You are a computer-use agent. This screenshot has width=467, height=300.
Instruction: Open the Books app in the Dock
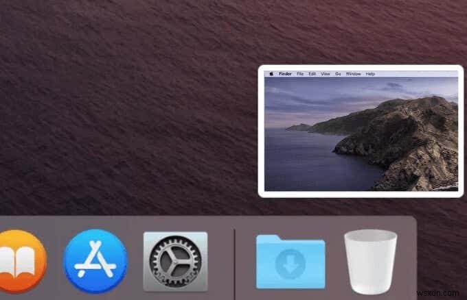pyautogui.click(x=23, y=262)
